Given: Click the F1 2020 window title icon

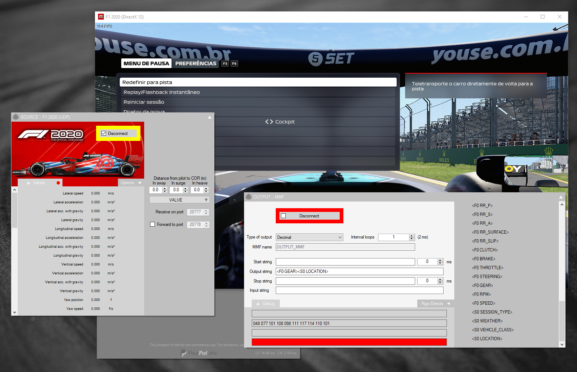Looking at the screenshot, I should click(x=101, y=17).
